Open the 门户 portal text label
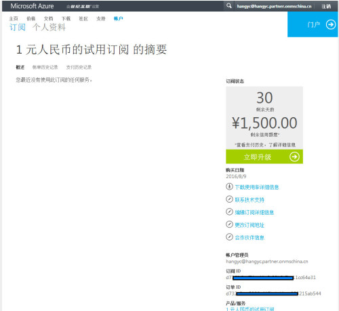Image resolution: width=339 pixels, height=311 pixels. pyautogui.click(x=314, y=24)
